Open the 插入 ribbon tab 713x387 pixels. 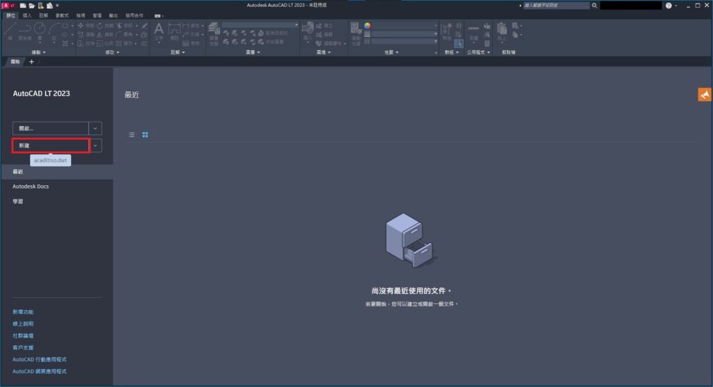click(27, 15)
